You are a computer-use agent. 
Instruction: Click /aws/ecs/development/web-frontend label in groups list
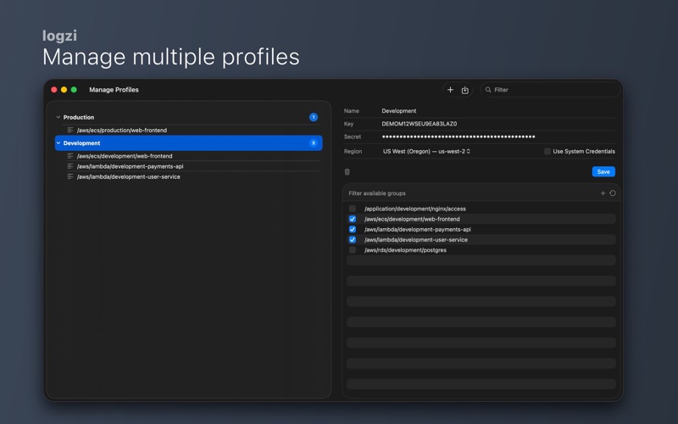click(412, 219)
